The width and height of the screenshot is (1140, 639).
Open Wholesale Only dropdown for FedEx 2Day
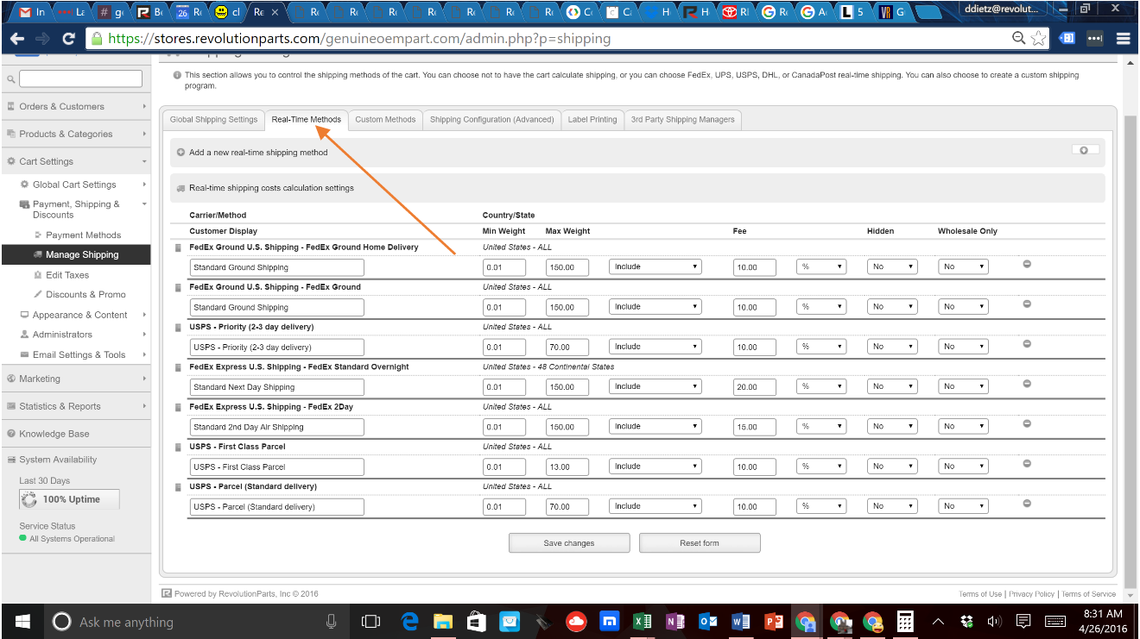pos(963,427)
